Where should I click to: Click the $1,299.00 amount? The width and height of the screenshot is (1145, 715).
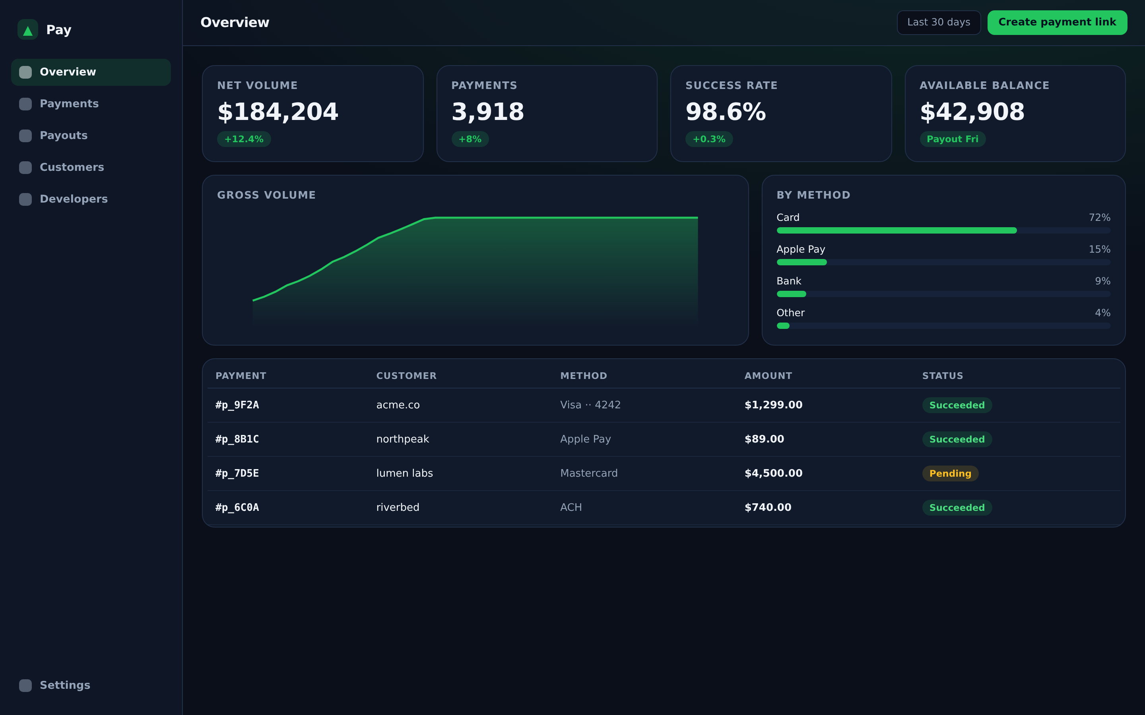[x=774, y=405]
